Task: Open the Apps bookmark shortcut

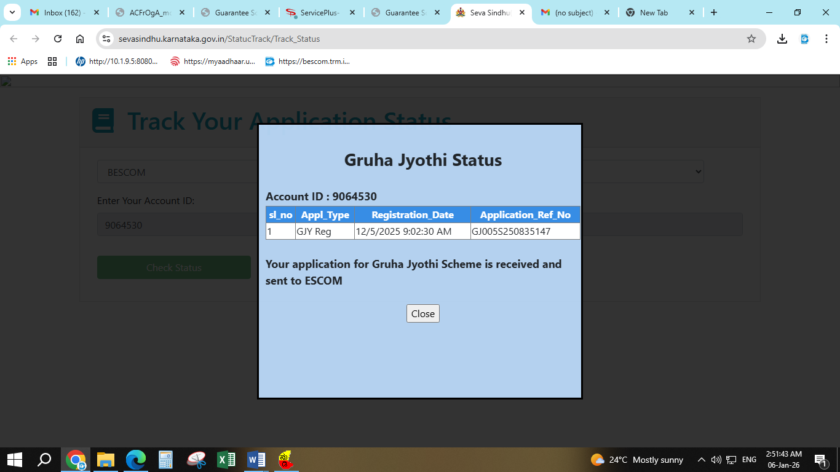Action: tap(23, 61)
